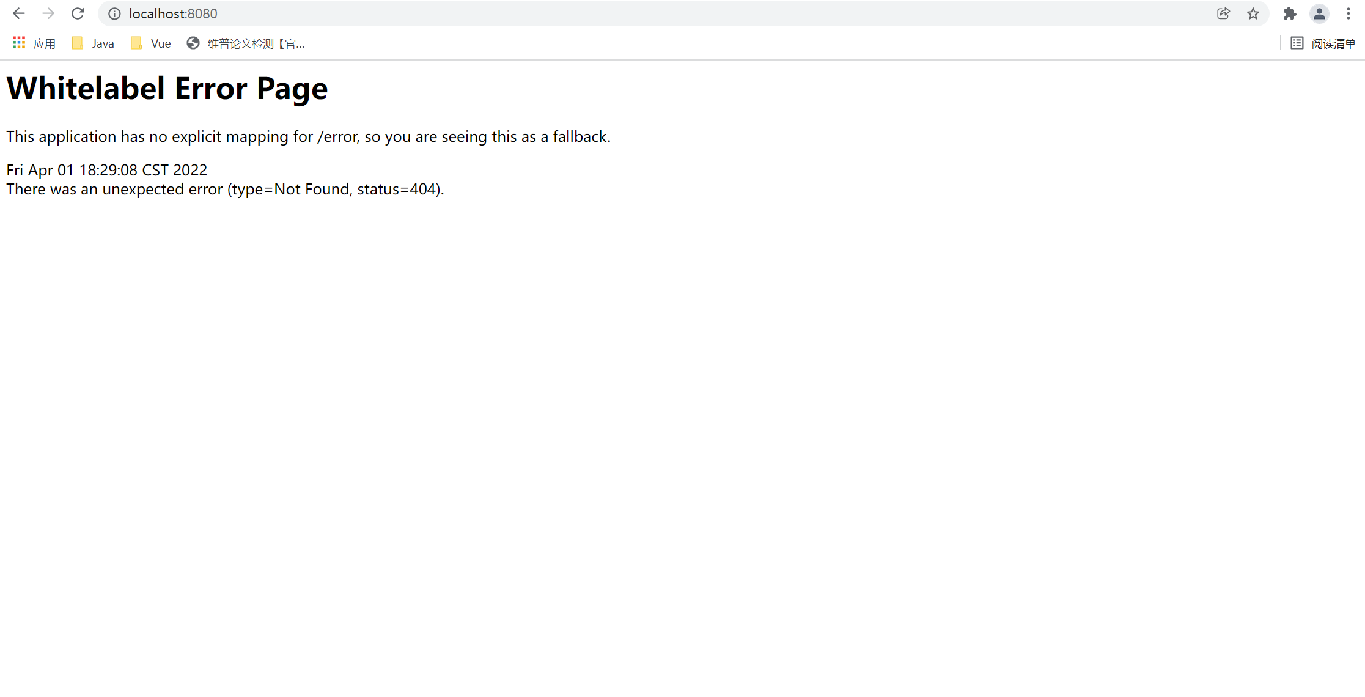Expand the Vue bookmarks folder
1365x697 pixels.
[x=151, y=43]
